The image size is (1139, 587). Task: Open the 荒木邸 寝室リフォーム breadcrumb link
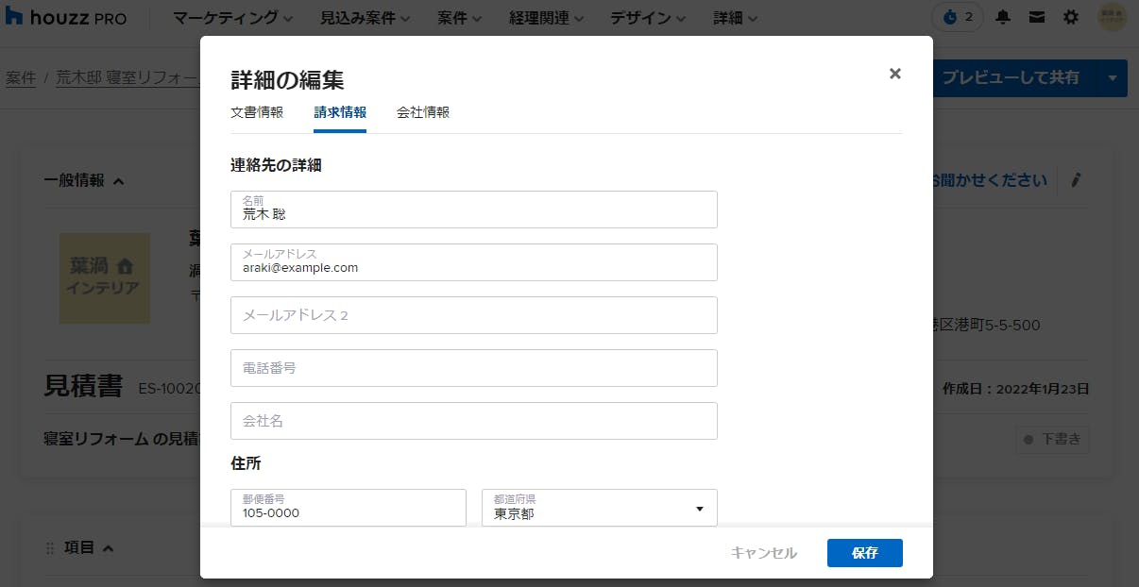coord(127,78)
